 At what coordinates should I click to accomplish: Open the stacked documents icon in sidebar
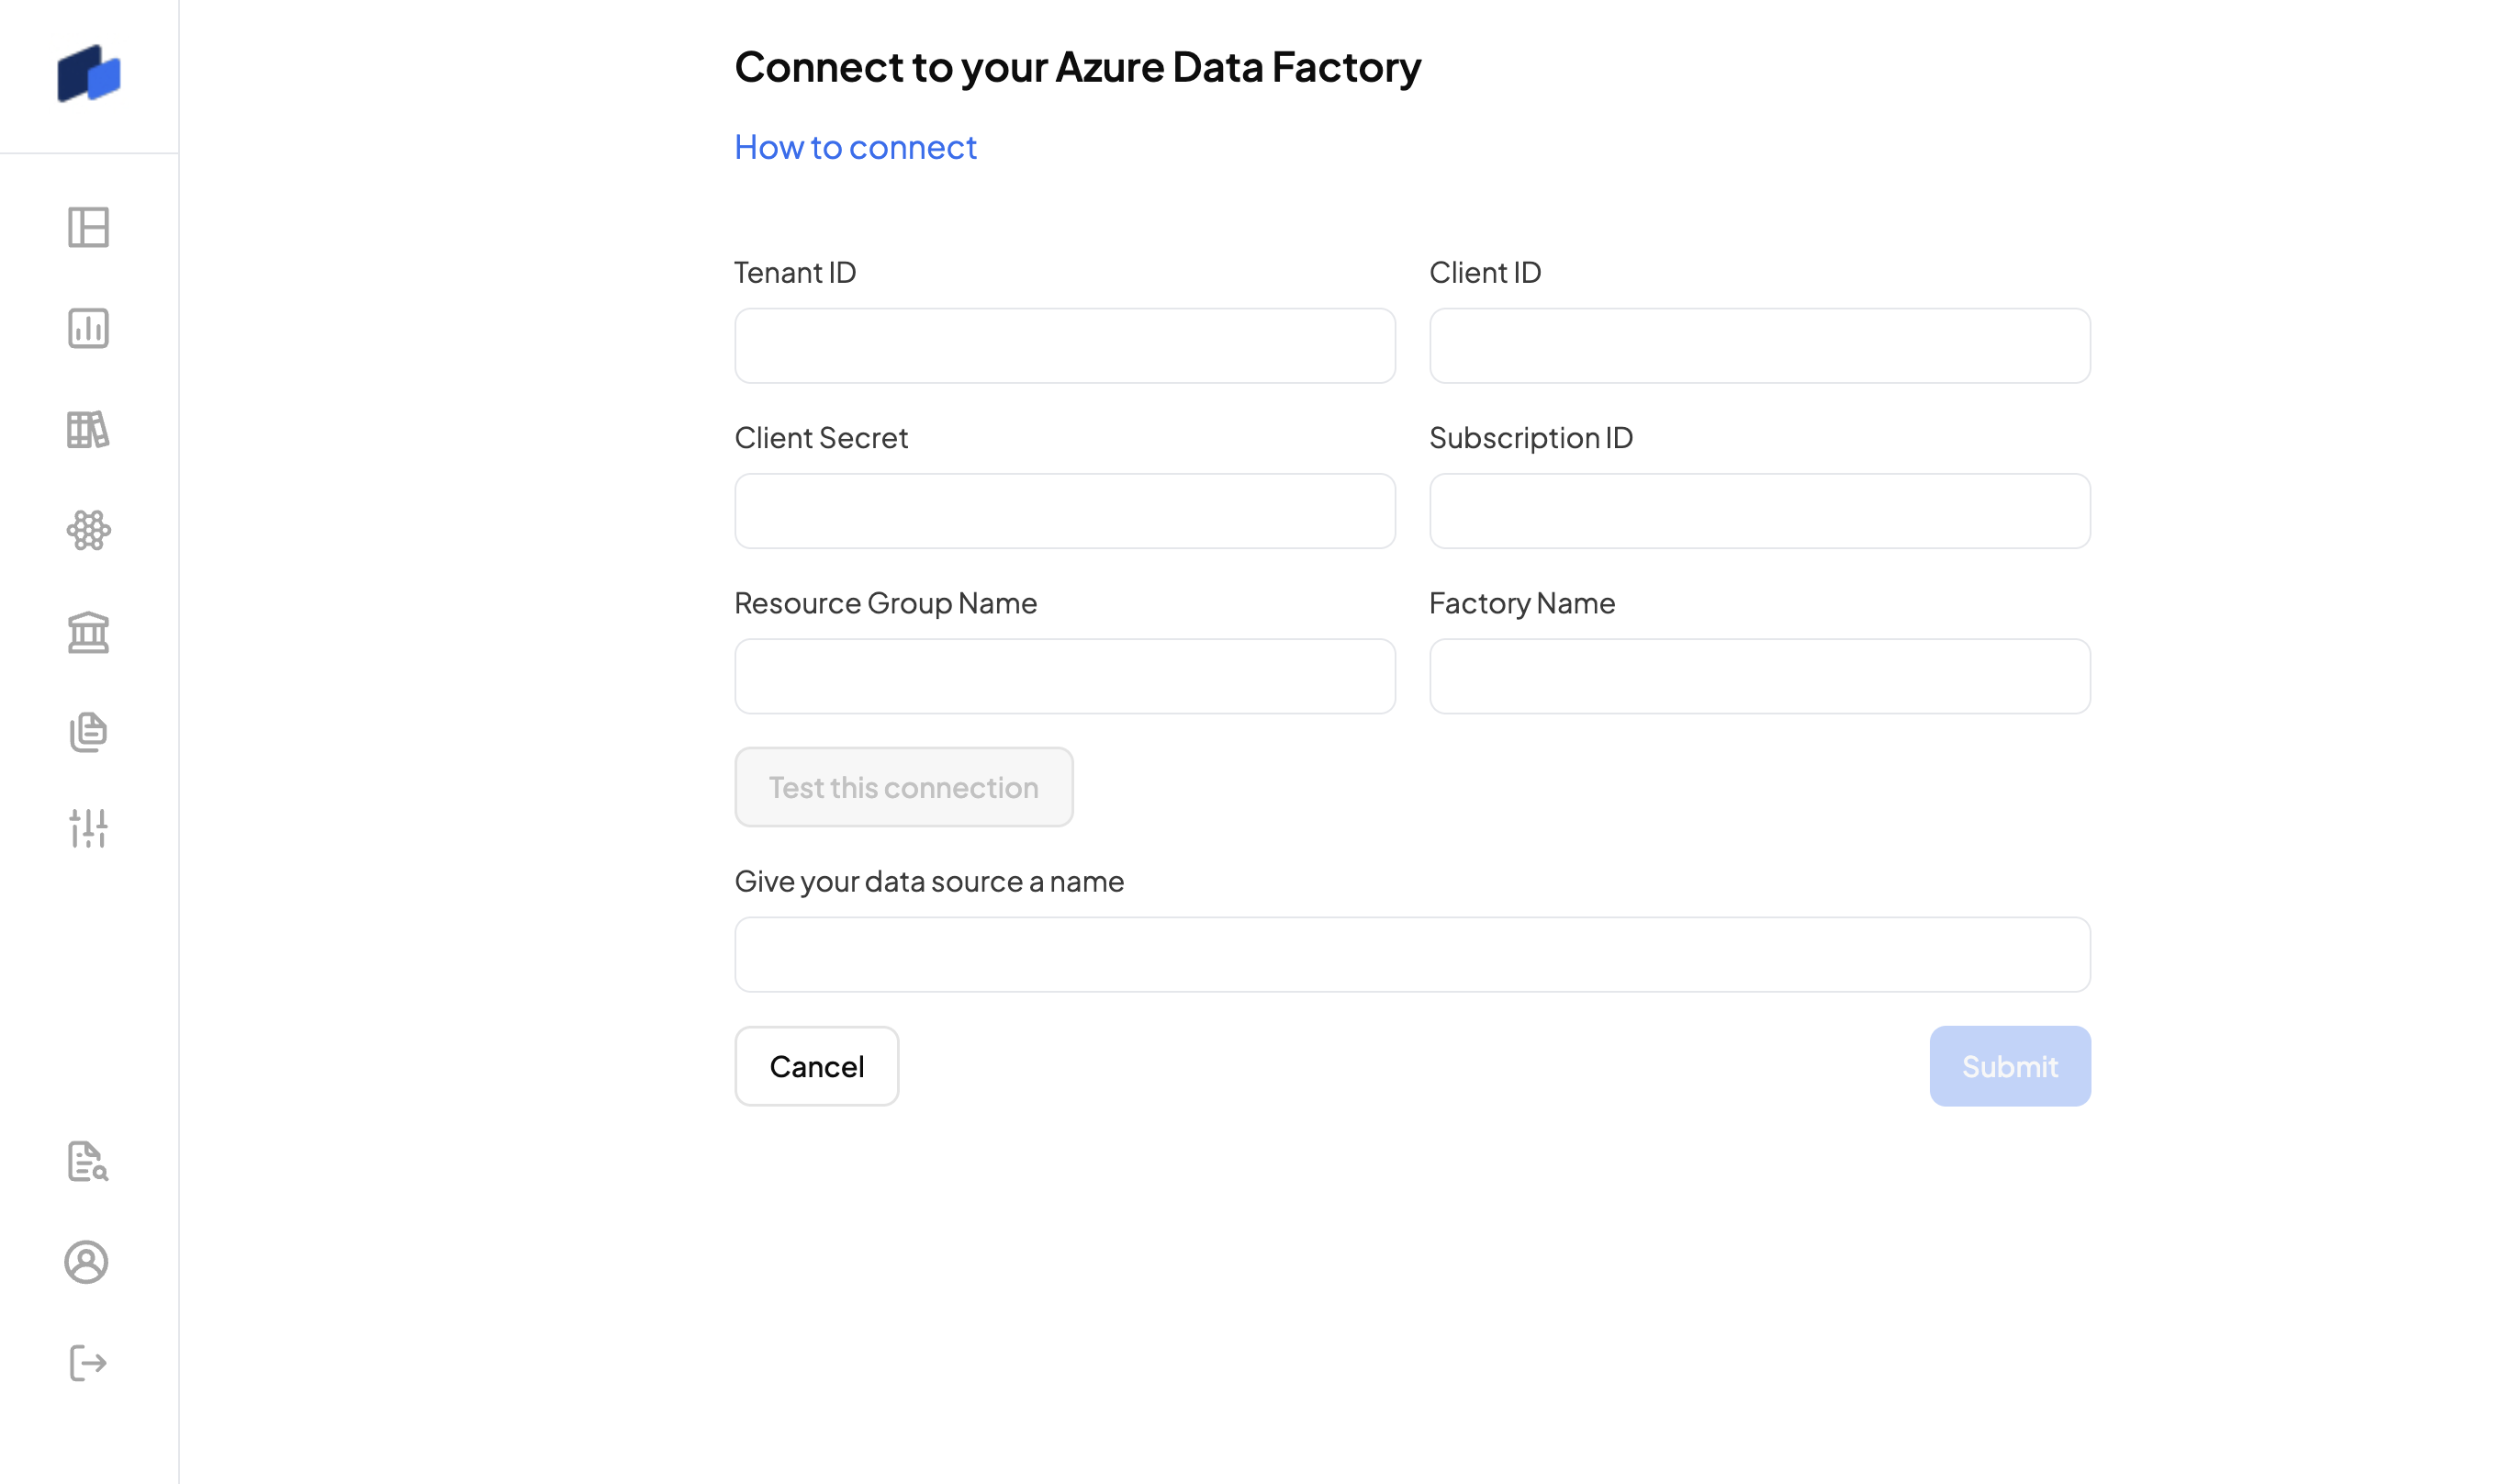coord(88,732)
